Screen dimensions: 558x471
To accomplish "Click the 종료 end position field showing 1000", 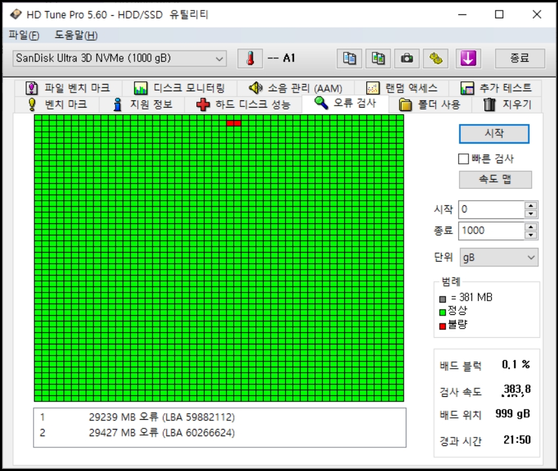I will click(491, 231).
